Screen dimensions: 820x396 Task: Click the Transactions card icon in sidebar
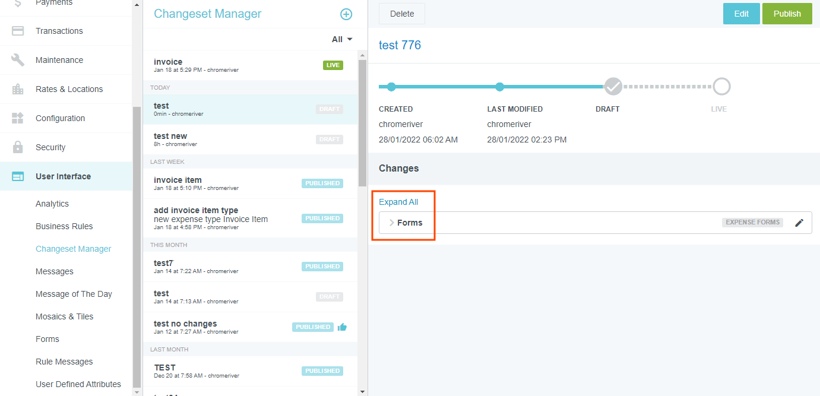18,31
